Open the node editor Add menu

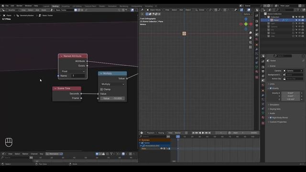[x=37, y=10]
